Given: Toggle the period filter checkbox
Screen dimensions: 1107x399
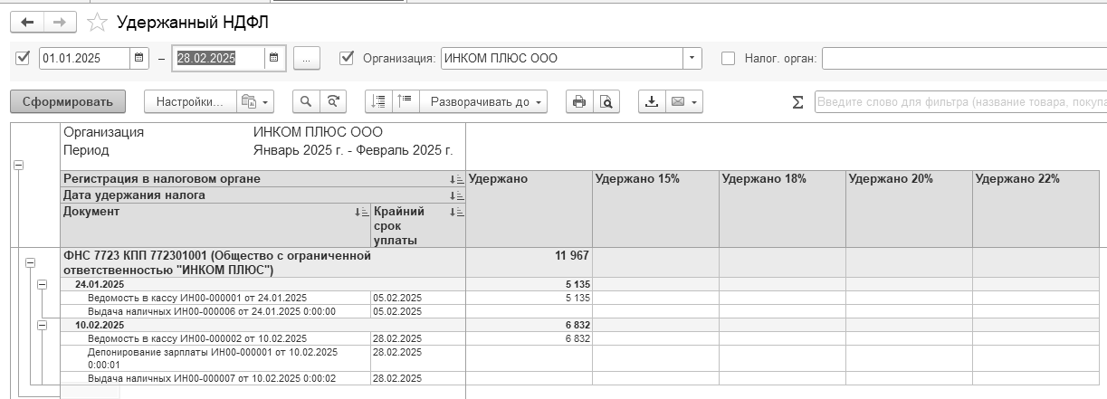Looking at the screenshot, I should pos(23,58).
